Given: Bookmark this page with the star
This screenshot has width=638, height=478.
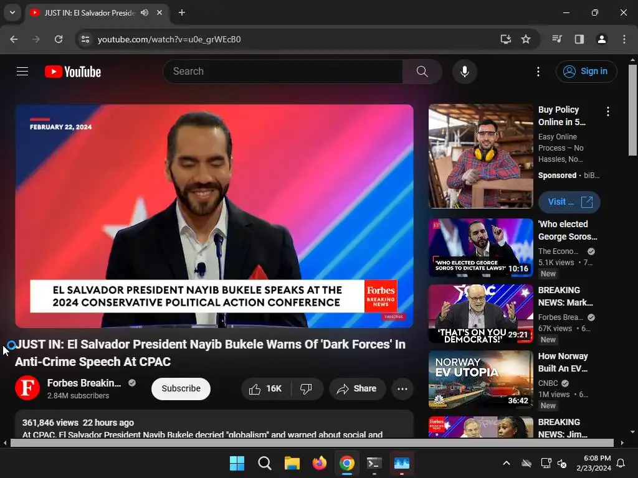Looking at the screenshot, I should pos(526,39).
